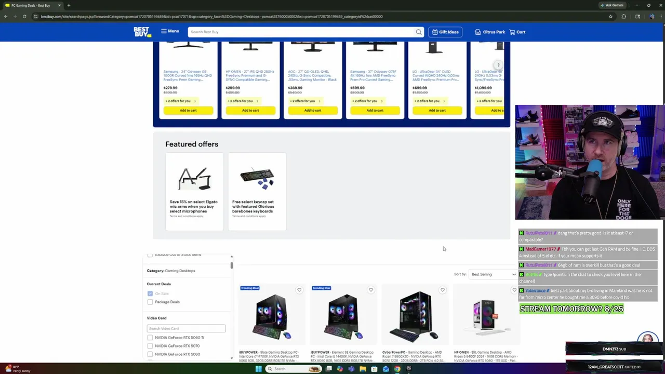Save iBUYPOWER Slate desktop with heart icon
The image size is (665, 374).
[299, 290]
